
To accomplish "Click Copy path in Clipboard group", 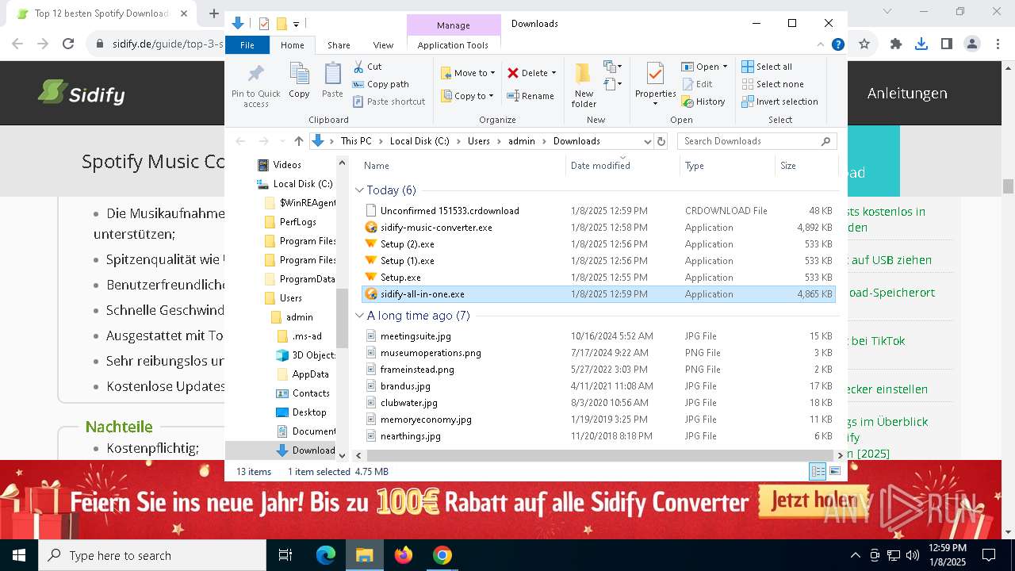I will [x=381, y=84].
